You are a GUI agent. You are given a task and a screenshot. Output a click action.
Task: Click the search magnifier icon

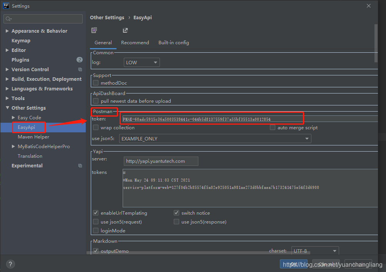tap(8, 19)
